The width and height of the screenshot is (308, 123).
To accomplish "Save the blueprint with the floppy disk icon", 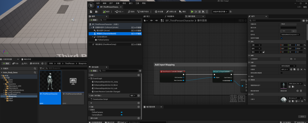I will coord(91,12).
